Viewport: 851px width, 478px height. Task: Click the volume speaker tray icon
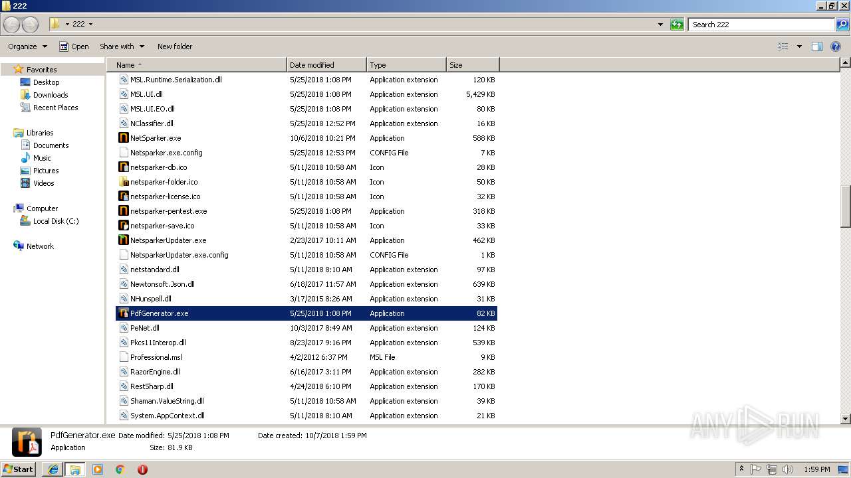click(x=788, y=469)
